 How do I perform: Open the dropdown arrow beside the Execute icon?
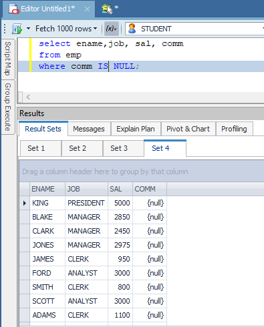[28, 29]
